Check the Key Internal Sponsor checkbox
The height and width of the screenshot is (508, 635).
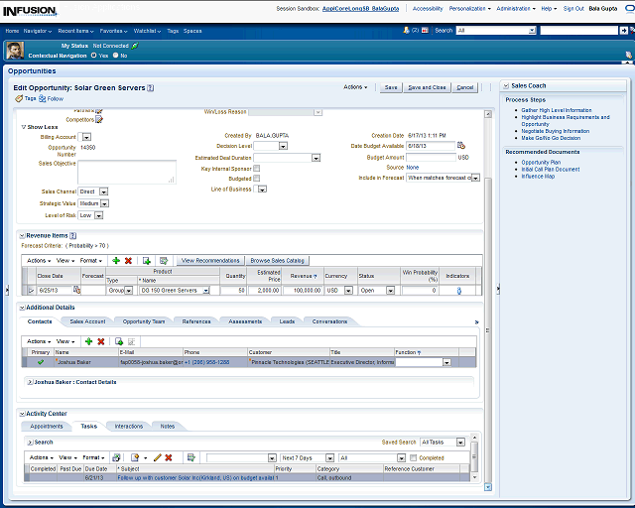[x=257, y=169]
